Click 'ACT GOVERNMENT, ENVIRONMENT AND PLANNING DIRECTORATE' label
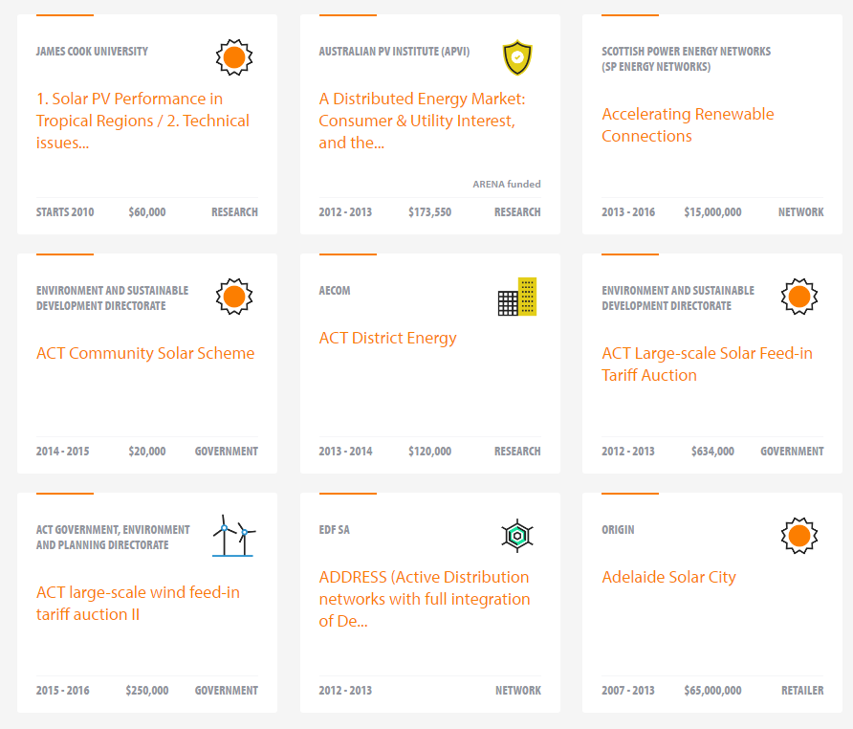853x729 pixels. tap(113, 537)
